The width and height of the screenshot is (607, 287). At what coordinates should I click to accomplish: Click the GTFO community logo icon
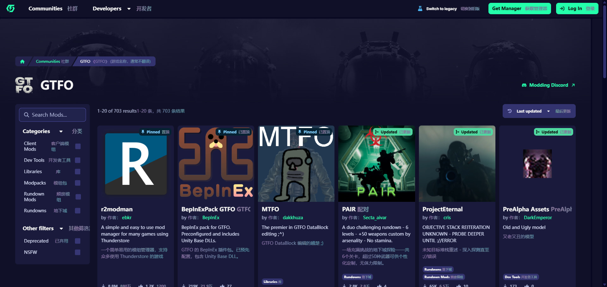tap(24, 85)
